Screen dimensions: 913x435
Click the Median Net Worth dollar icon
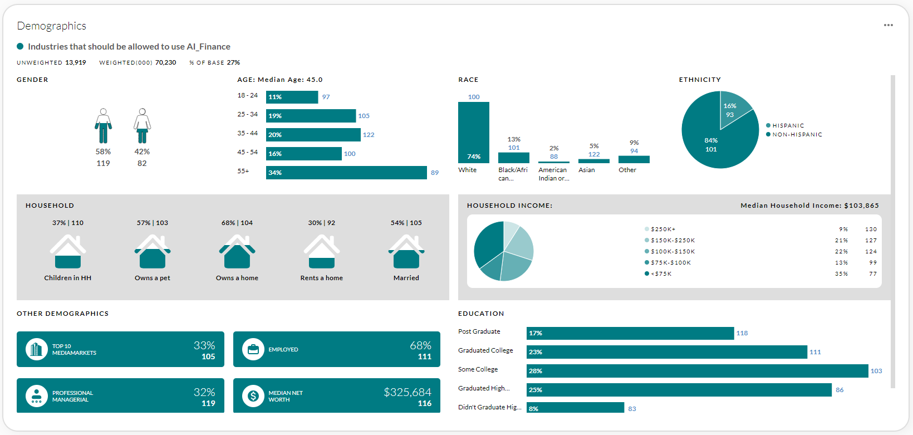253,396
